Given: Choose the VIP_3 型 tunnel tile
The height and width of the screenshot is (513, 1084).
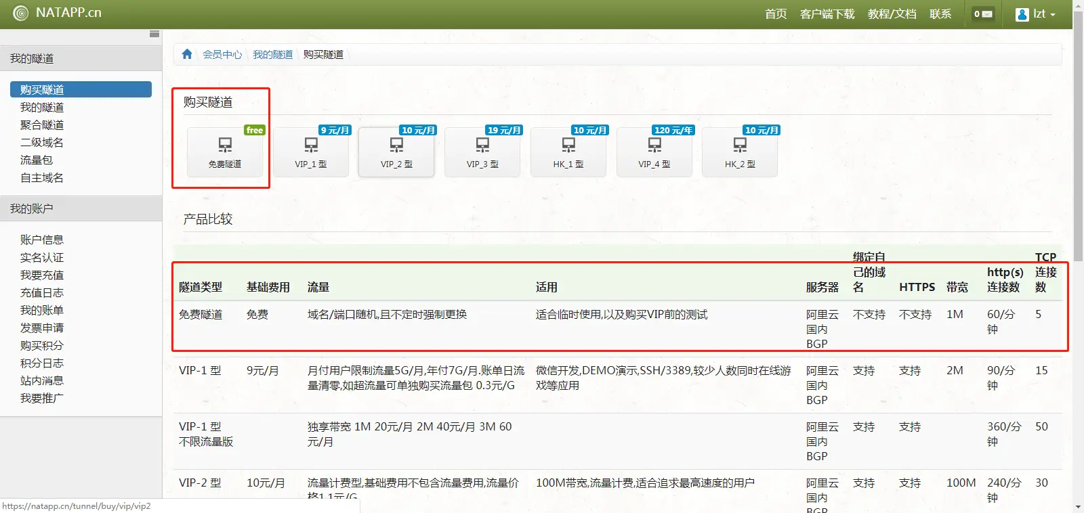Looking at the screenshot, I should pyautogui.click(x=482, y=152).
